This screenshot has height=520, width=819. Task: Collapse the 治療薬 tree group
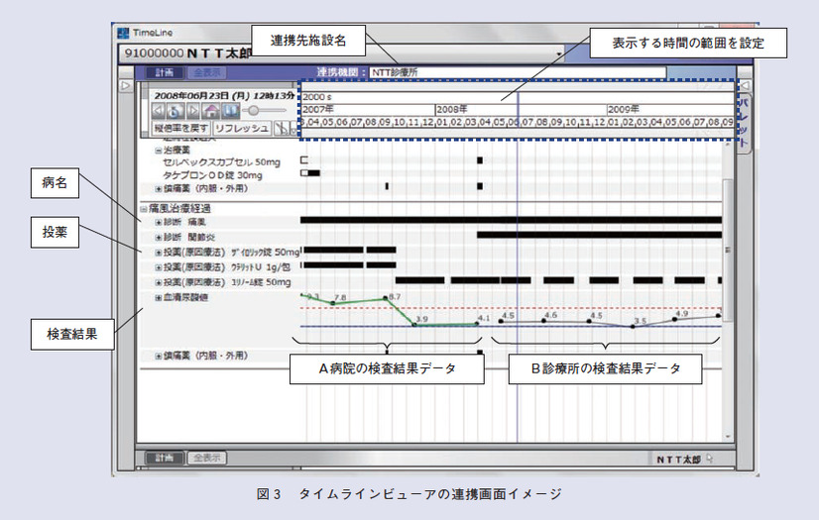158,151
